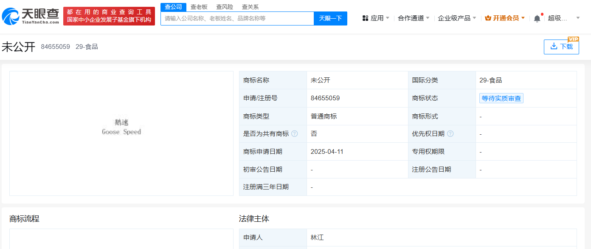Screen dimensions: 591x249
Task: Switch to the 查老板 tab
Action: tap(199, 7)
